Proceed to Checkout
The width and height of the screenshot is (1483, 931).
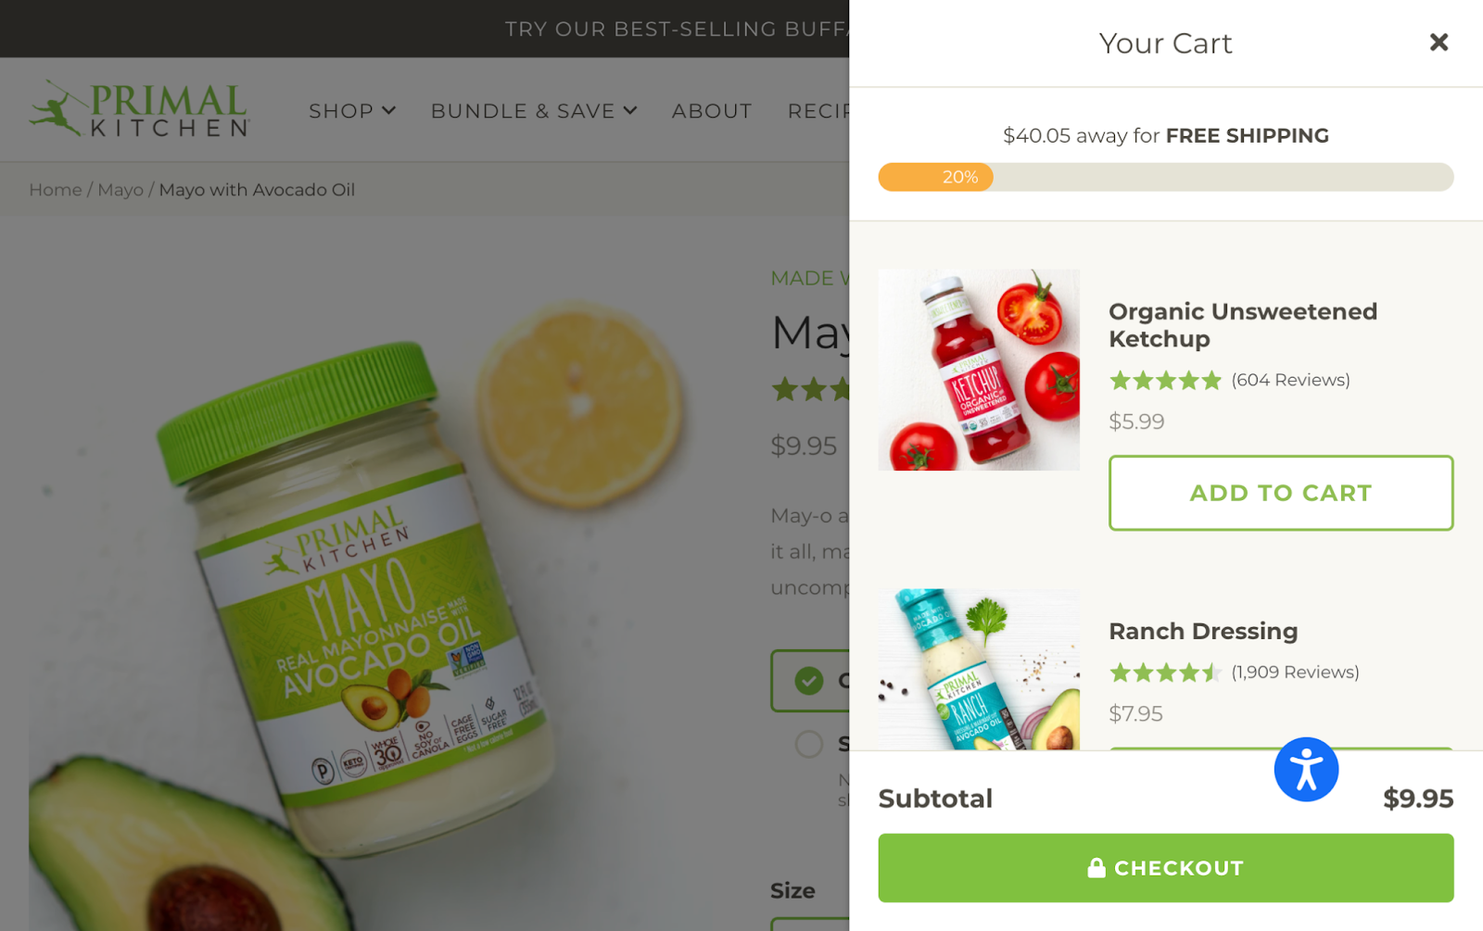point(1166,868)
